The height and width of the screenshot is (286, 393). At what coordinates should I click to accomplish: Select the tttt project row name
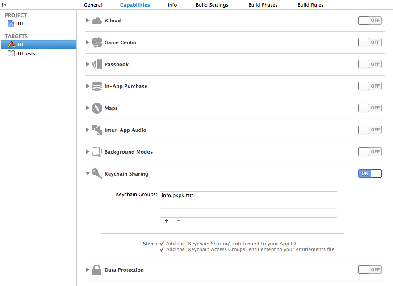tap(20, 24)
